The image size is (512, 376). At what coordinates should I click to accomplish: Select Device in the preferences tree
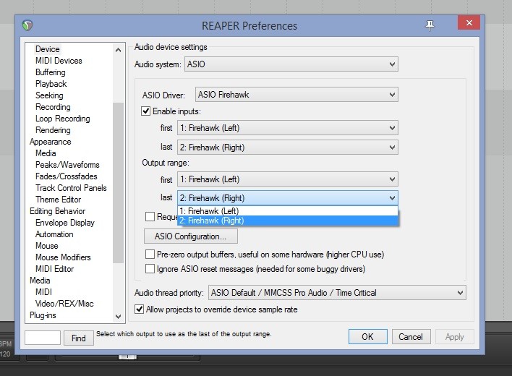pos(48,49)
